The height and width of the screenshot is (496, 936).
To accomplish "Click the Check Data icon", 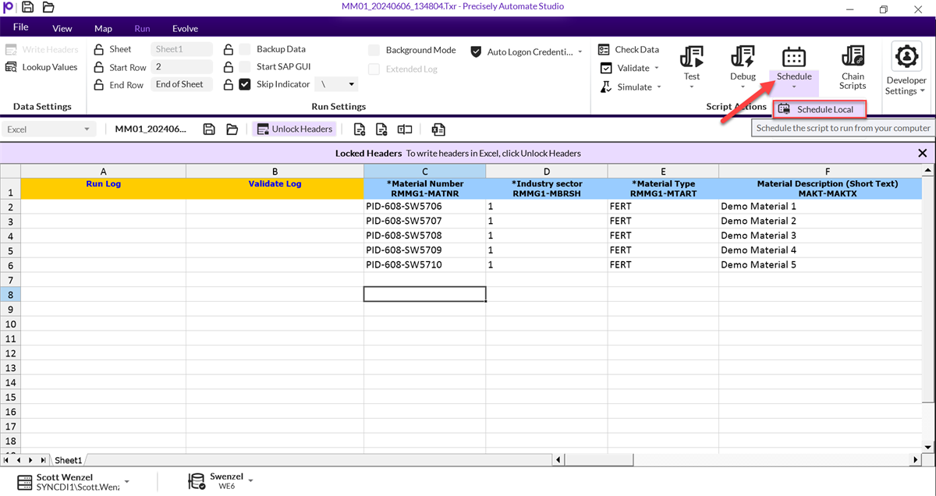I will point(604,49).
